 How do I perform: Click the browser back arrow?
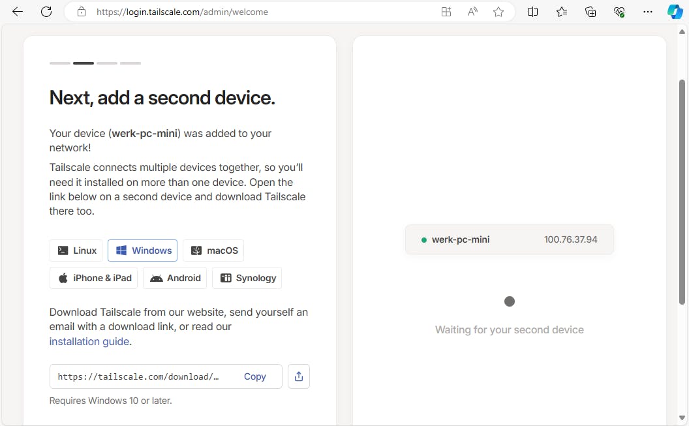click(18, 12)
